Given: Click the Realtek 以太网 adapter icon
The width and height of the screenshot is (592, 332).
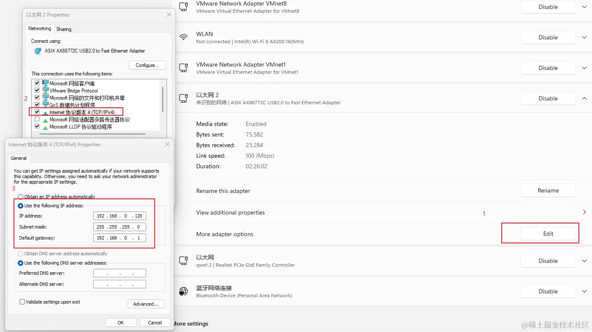Looking at the screenshot, I should click(x=183, y=261).
